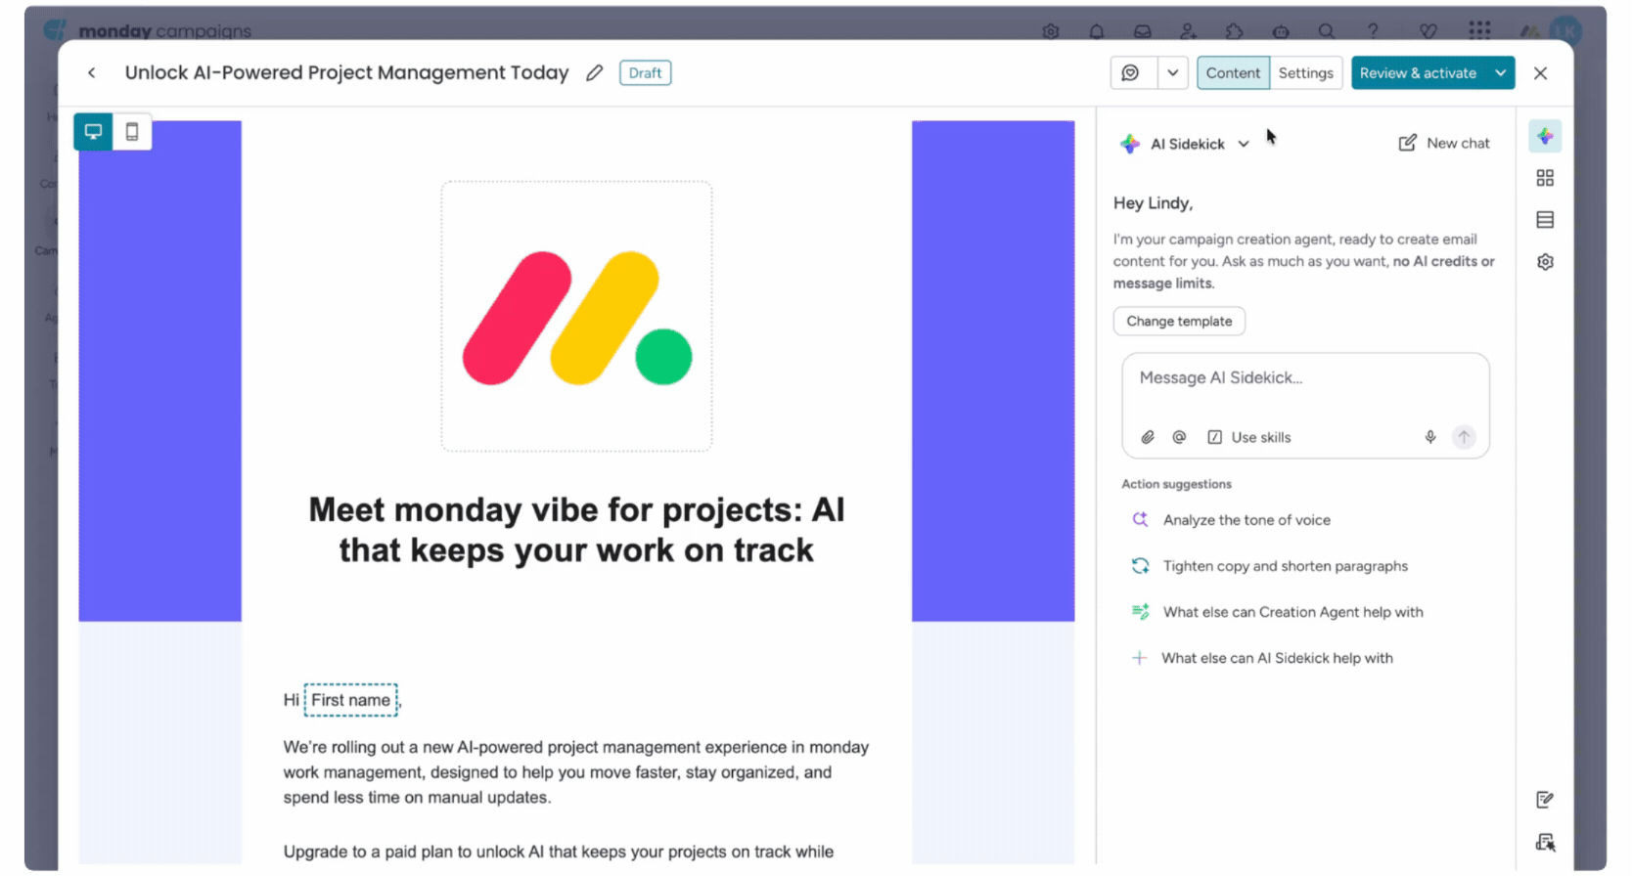Activate the microphone voice input
Screen dimensions: 1632x876
click(x=1430, y=437)
